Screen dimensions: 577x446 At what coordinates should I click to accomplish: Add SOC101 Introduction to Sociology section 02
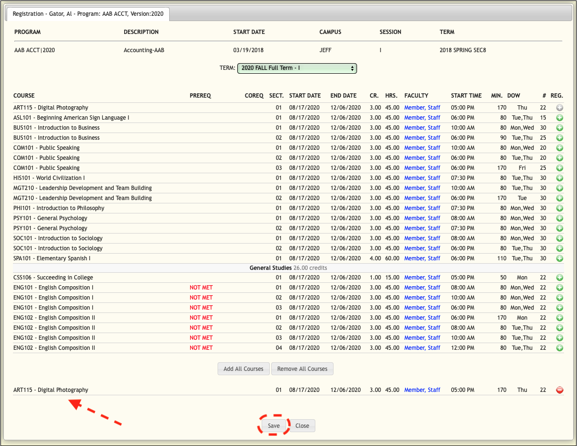559,248
